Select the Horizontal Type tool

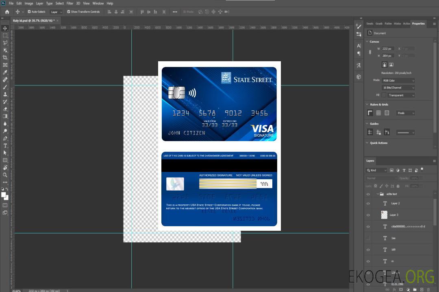coord(5,146)
